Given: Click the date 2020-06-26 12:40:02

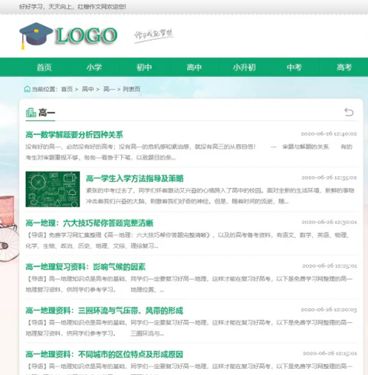Looking at the screenshot, I should click(329, 133).
